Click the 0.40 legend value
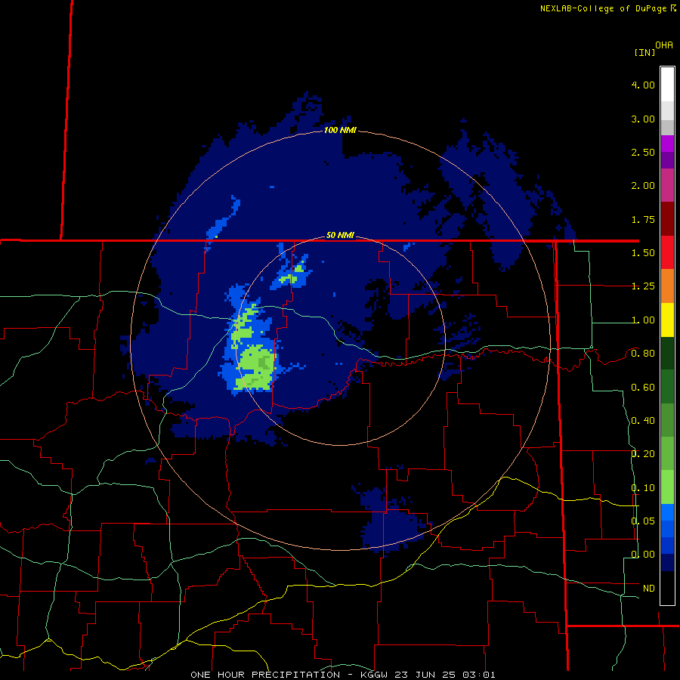The height and width of the screenshot is (680, 680). tap(643, 421)
